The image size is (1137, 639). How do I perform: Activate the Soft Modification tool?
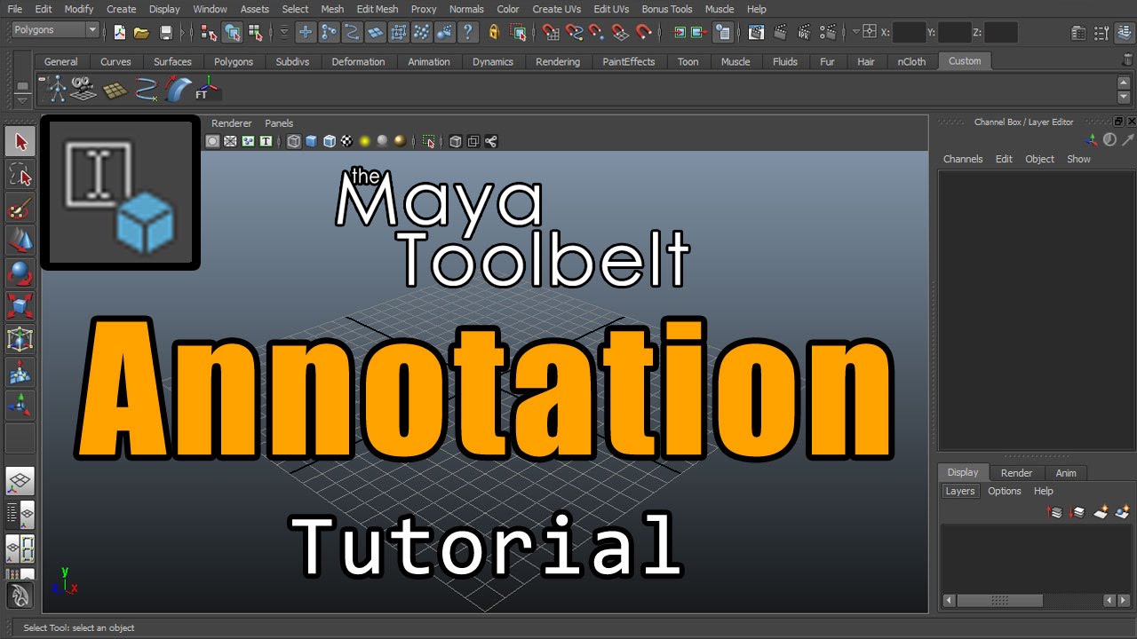pyautogui.click(x=20, y=373)
